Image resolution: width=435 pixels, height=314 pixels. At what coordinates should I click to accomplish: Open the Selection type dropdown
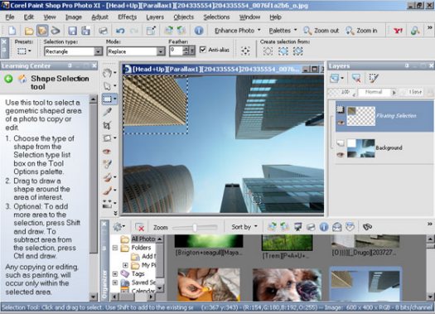[98, 51]
